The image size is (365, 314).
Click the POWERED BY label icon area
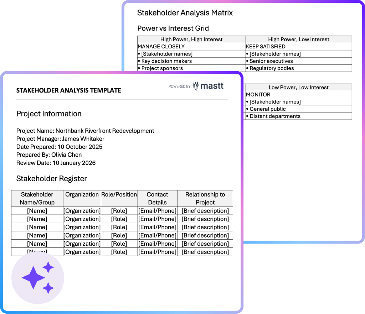pyautogui.click(x=179, y=86)
